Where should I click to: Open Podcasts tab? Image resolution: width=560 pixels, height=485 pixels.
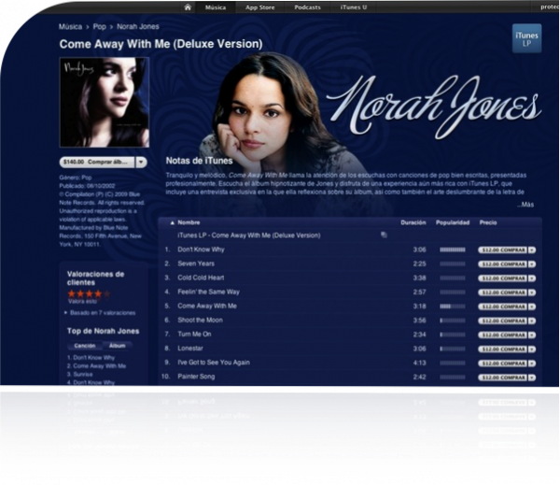[x=307, y=7]
